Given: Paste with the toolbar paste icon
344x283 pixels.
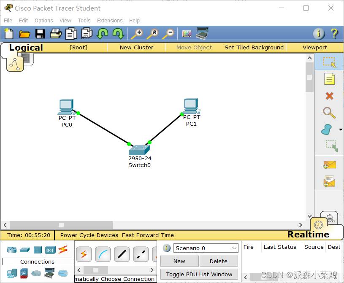Looking at the screenshot, I should pos(87,34).
